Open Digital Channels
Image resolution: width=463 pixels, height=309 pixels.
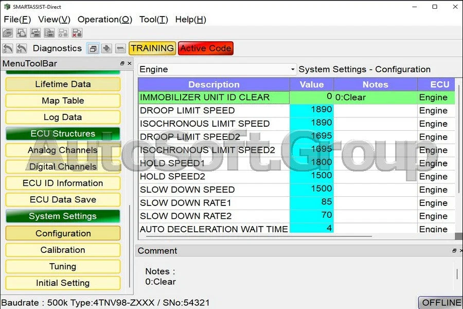click(x=63, y=167)
